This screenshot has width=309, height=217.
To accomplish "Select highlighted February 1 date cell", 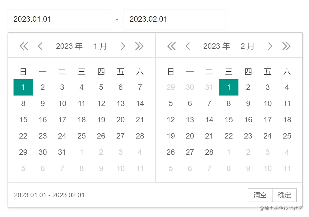I will [229, 87].
